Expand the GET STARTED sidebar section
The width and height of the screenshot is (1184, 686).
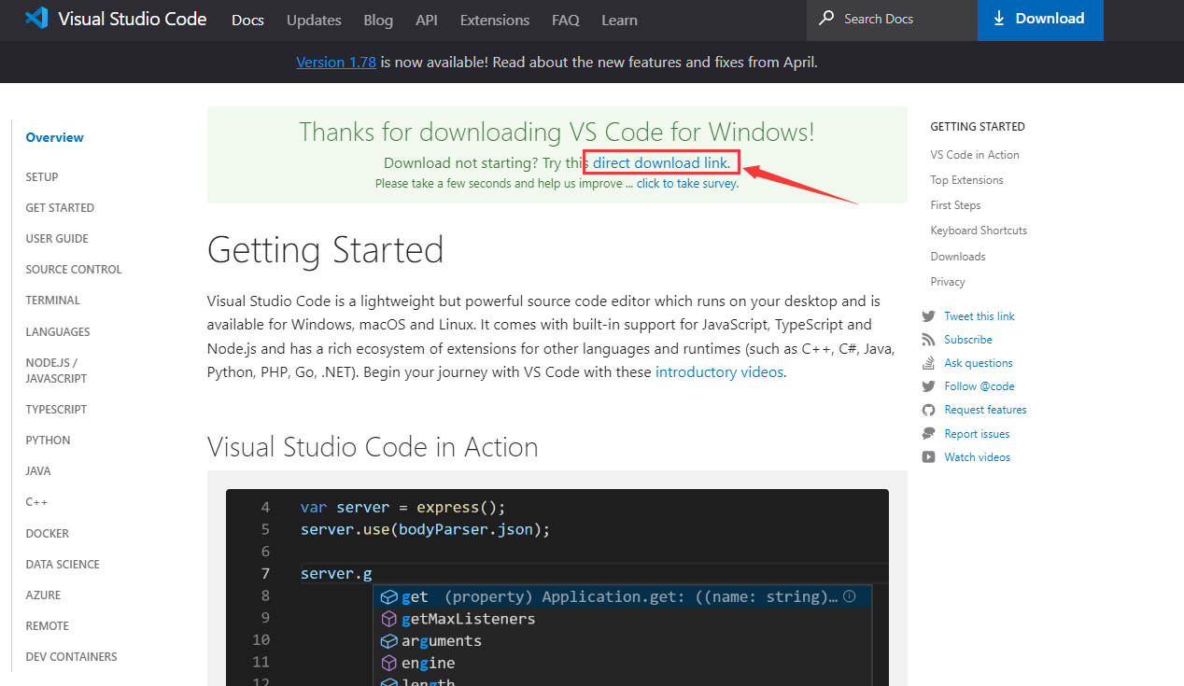point(60,207)
